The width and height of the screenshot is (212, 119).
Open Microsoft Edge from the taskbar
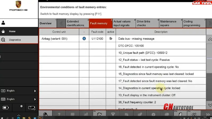18,118
